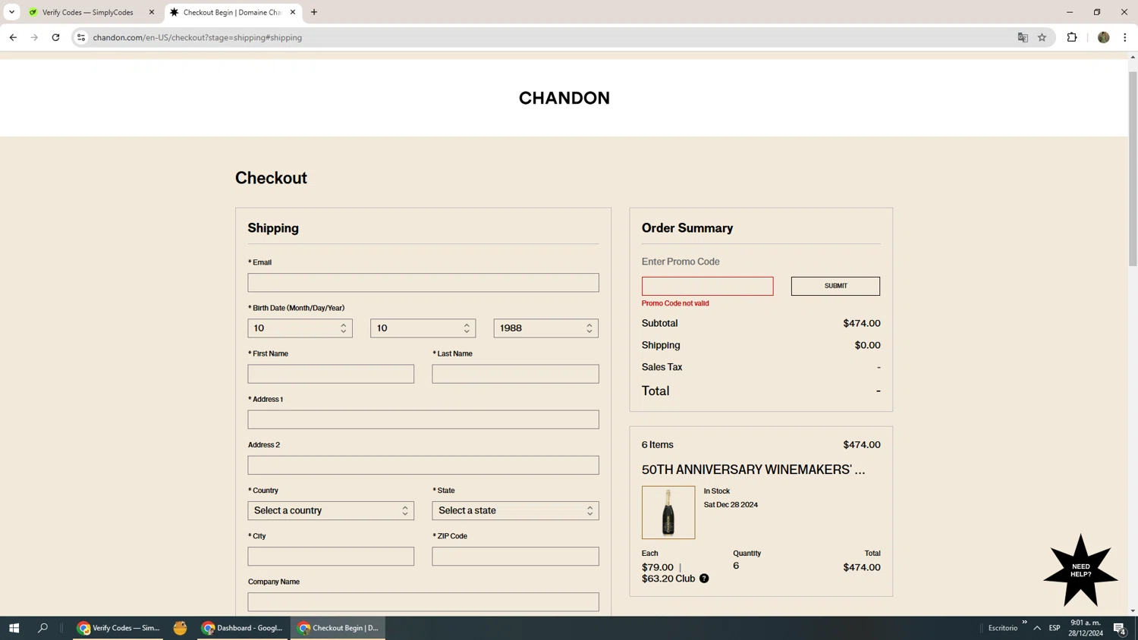This screenshot has height=640, width=1138.
Task: Focus the City field
Action: click(331, 556)
